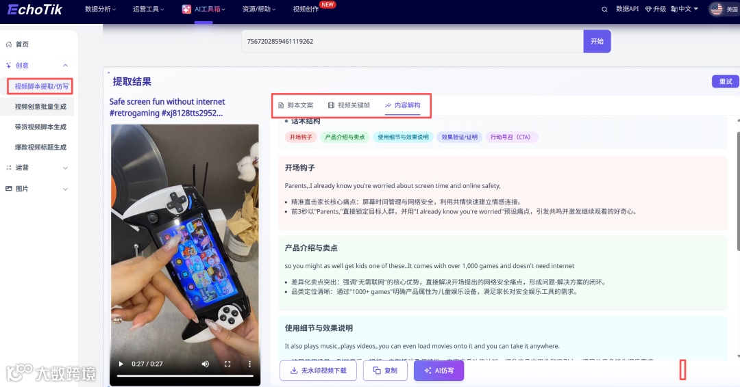Click the 升级 diamond icon
The image size is (740, 387).
click(x=648, y=10)
